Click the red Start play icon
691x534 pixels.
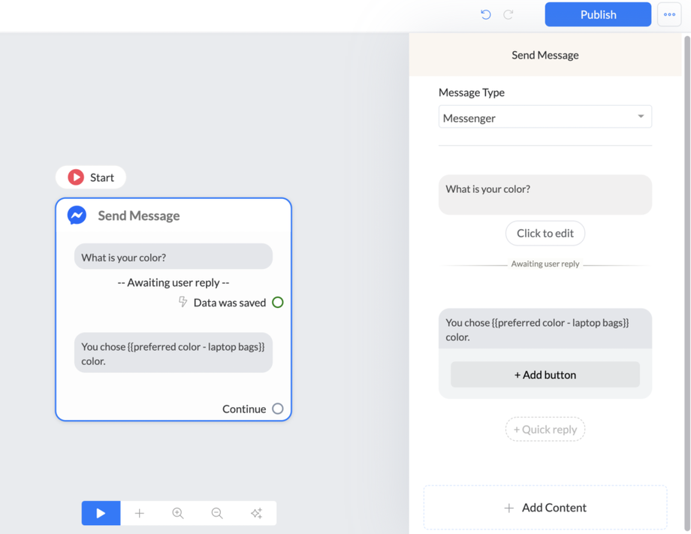pos(76,177)
